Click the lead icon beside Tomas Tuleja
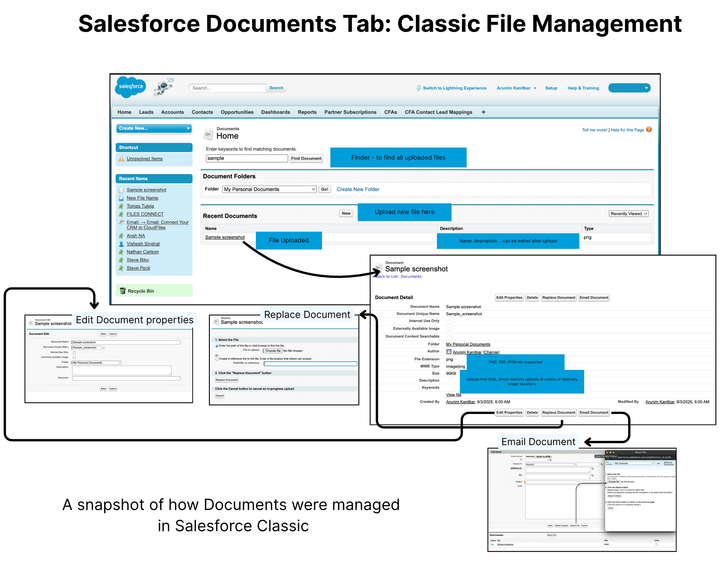The height and width of the screenshot is (563, 726). point(121,206)
